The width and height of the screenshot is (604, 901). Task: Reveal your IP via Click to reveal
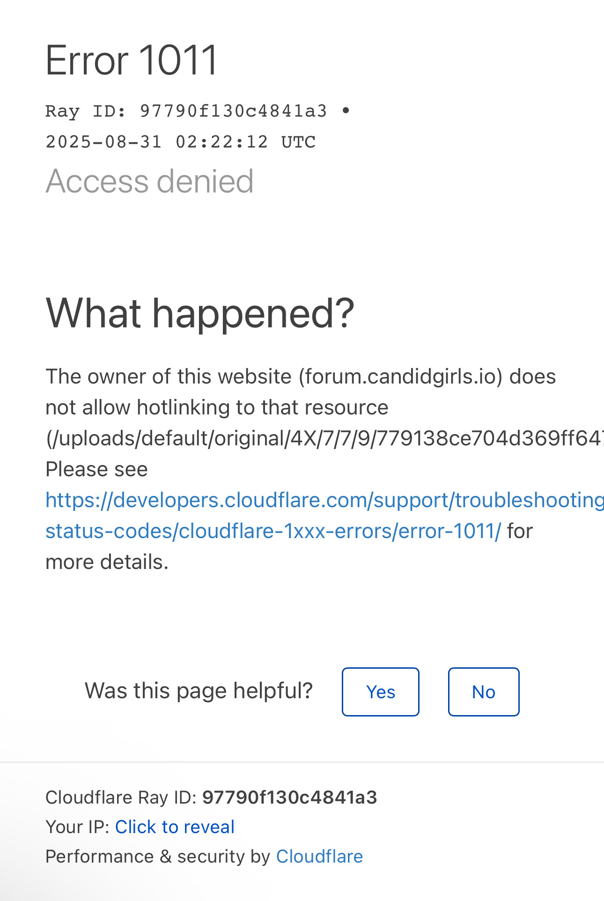tap(175, 827)
